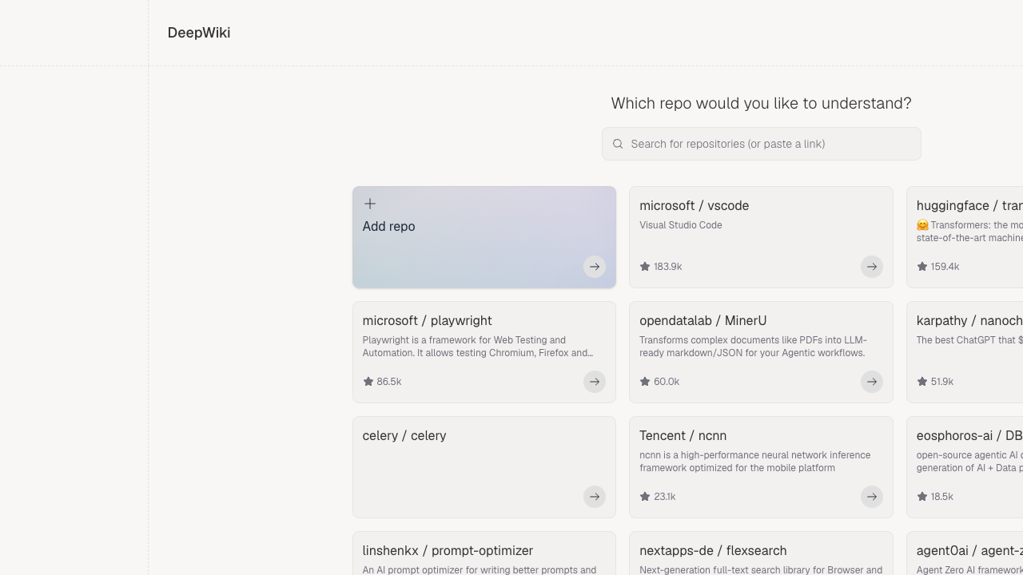Click the star icon beside 86.5k

368,382
